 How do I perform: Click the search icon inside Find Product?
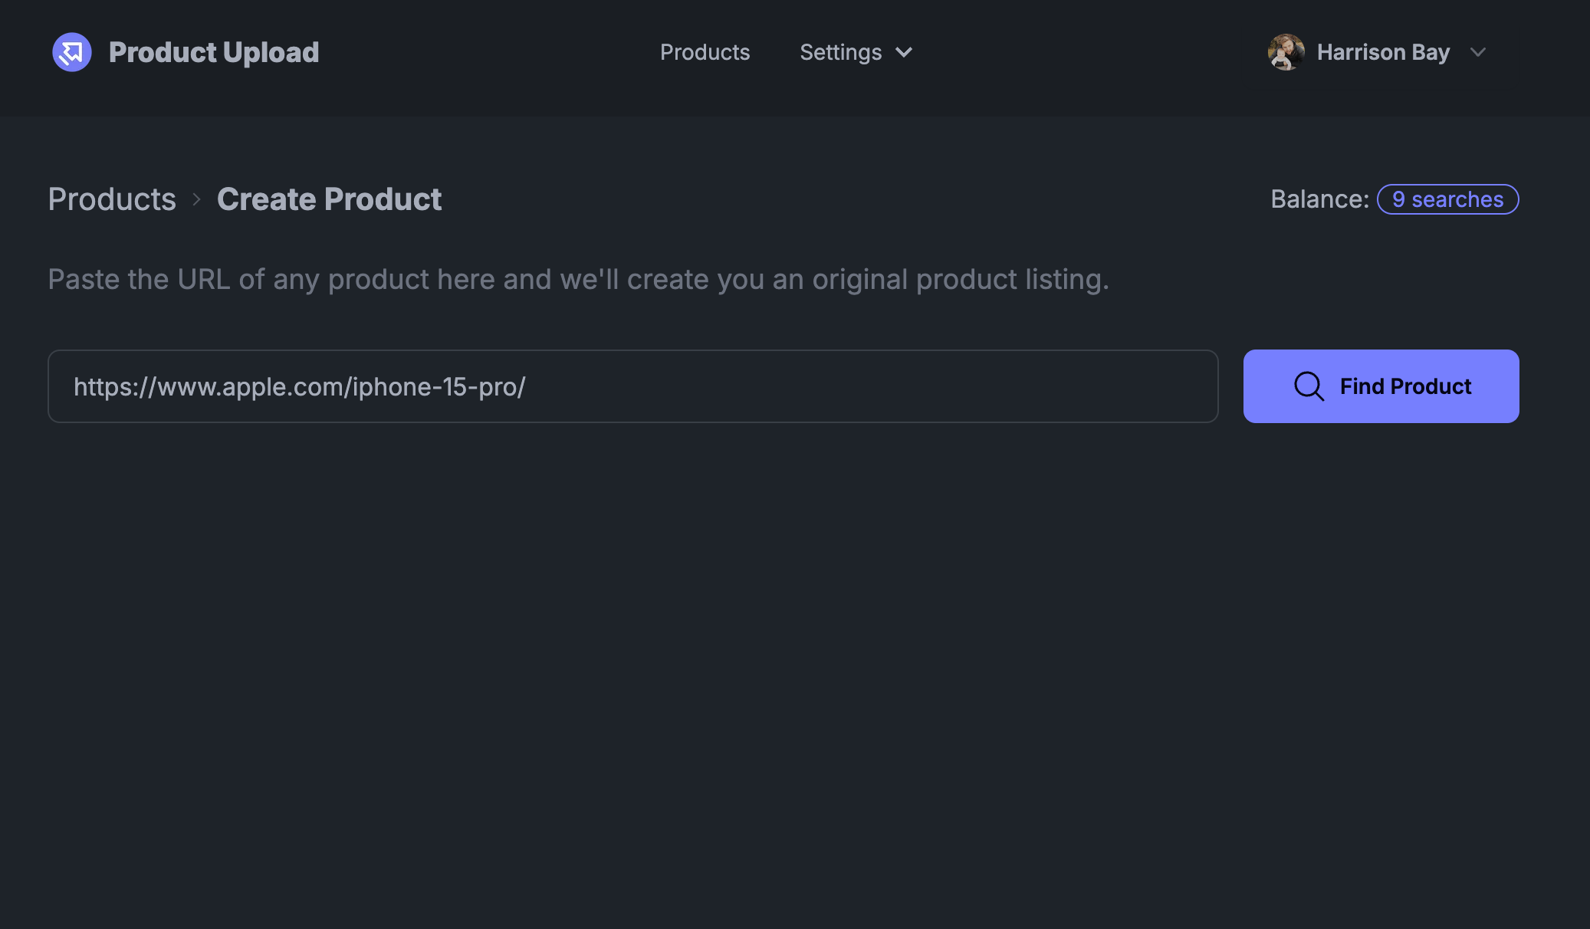coord(1309,386)
